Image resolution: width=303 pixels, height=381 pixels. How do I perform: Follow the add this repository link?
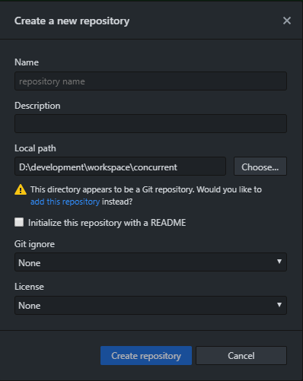click(x=65, y=202)
